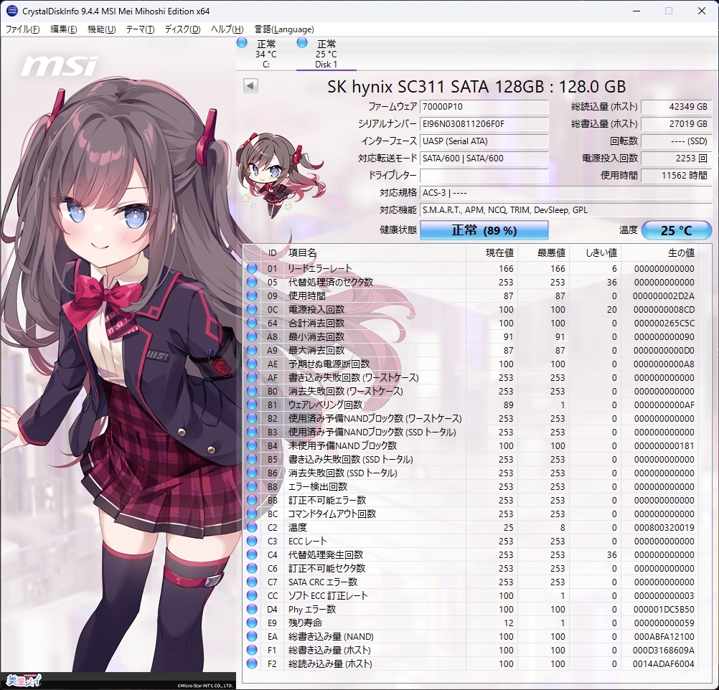Screen dimensions: 719x690
Task: Click the 総読込量 value 42349 GB
Action: [677, 107]
